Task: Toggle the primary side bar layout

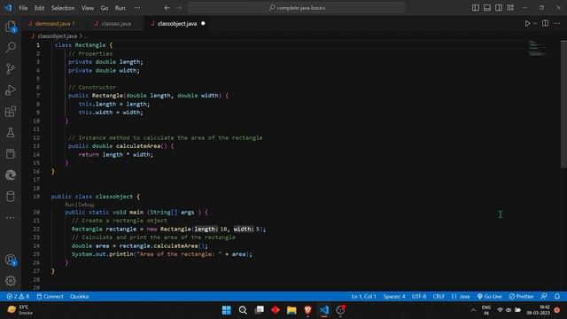Action: tap(476, 8)
